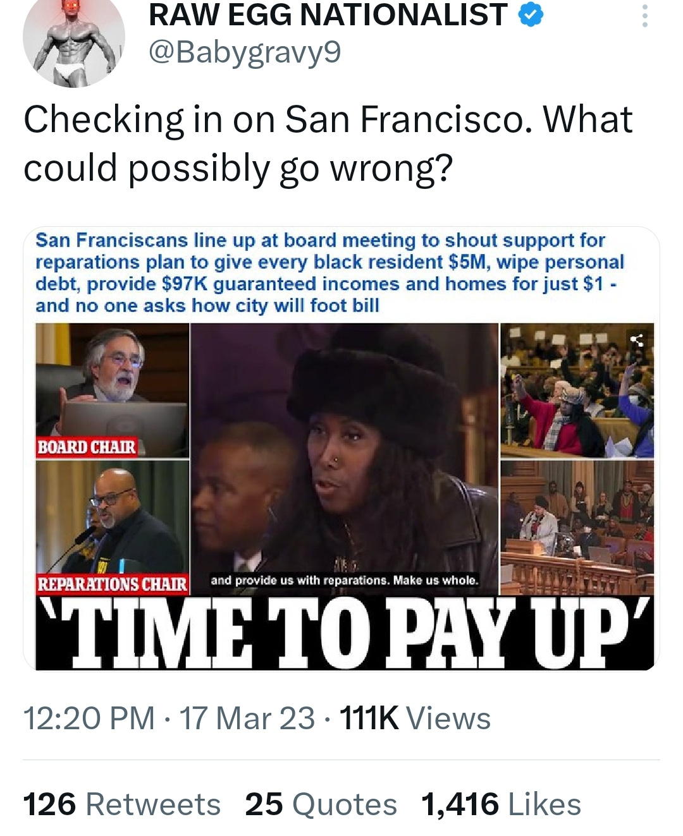Screen dimensions: 683x836
Task: Open the Board Chair photo
Action: click(113, 391)
